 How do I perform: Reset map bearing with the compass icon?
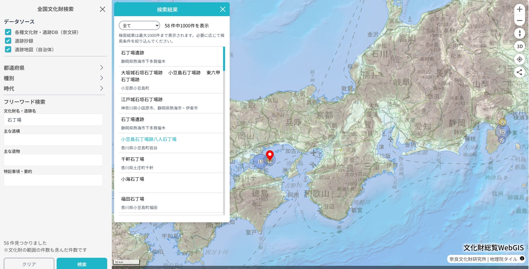click(519, 33)
